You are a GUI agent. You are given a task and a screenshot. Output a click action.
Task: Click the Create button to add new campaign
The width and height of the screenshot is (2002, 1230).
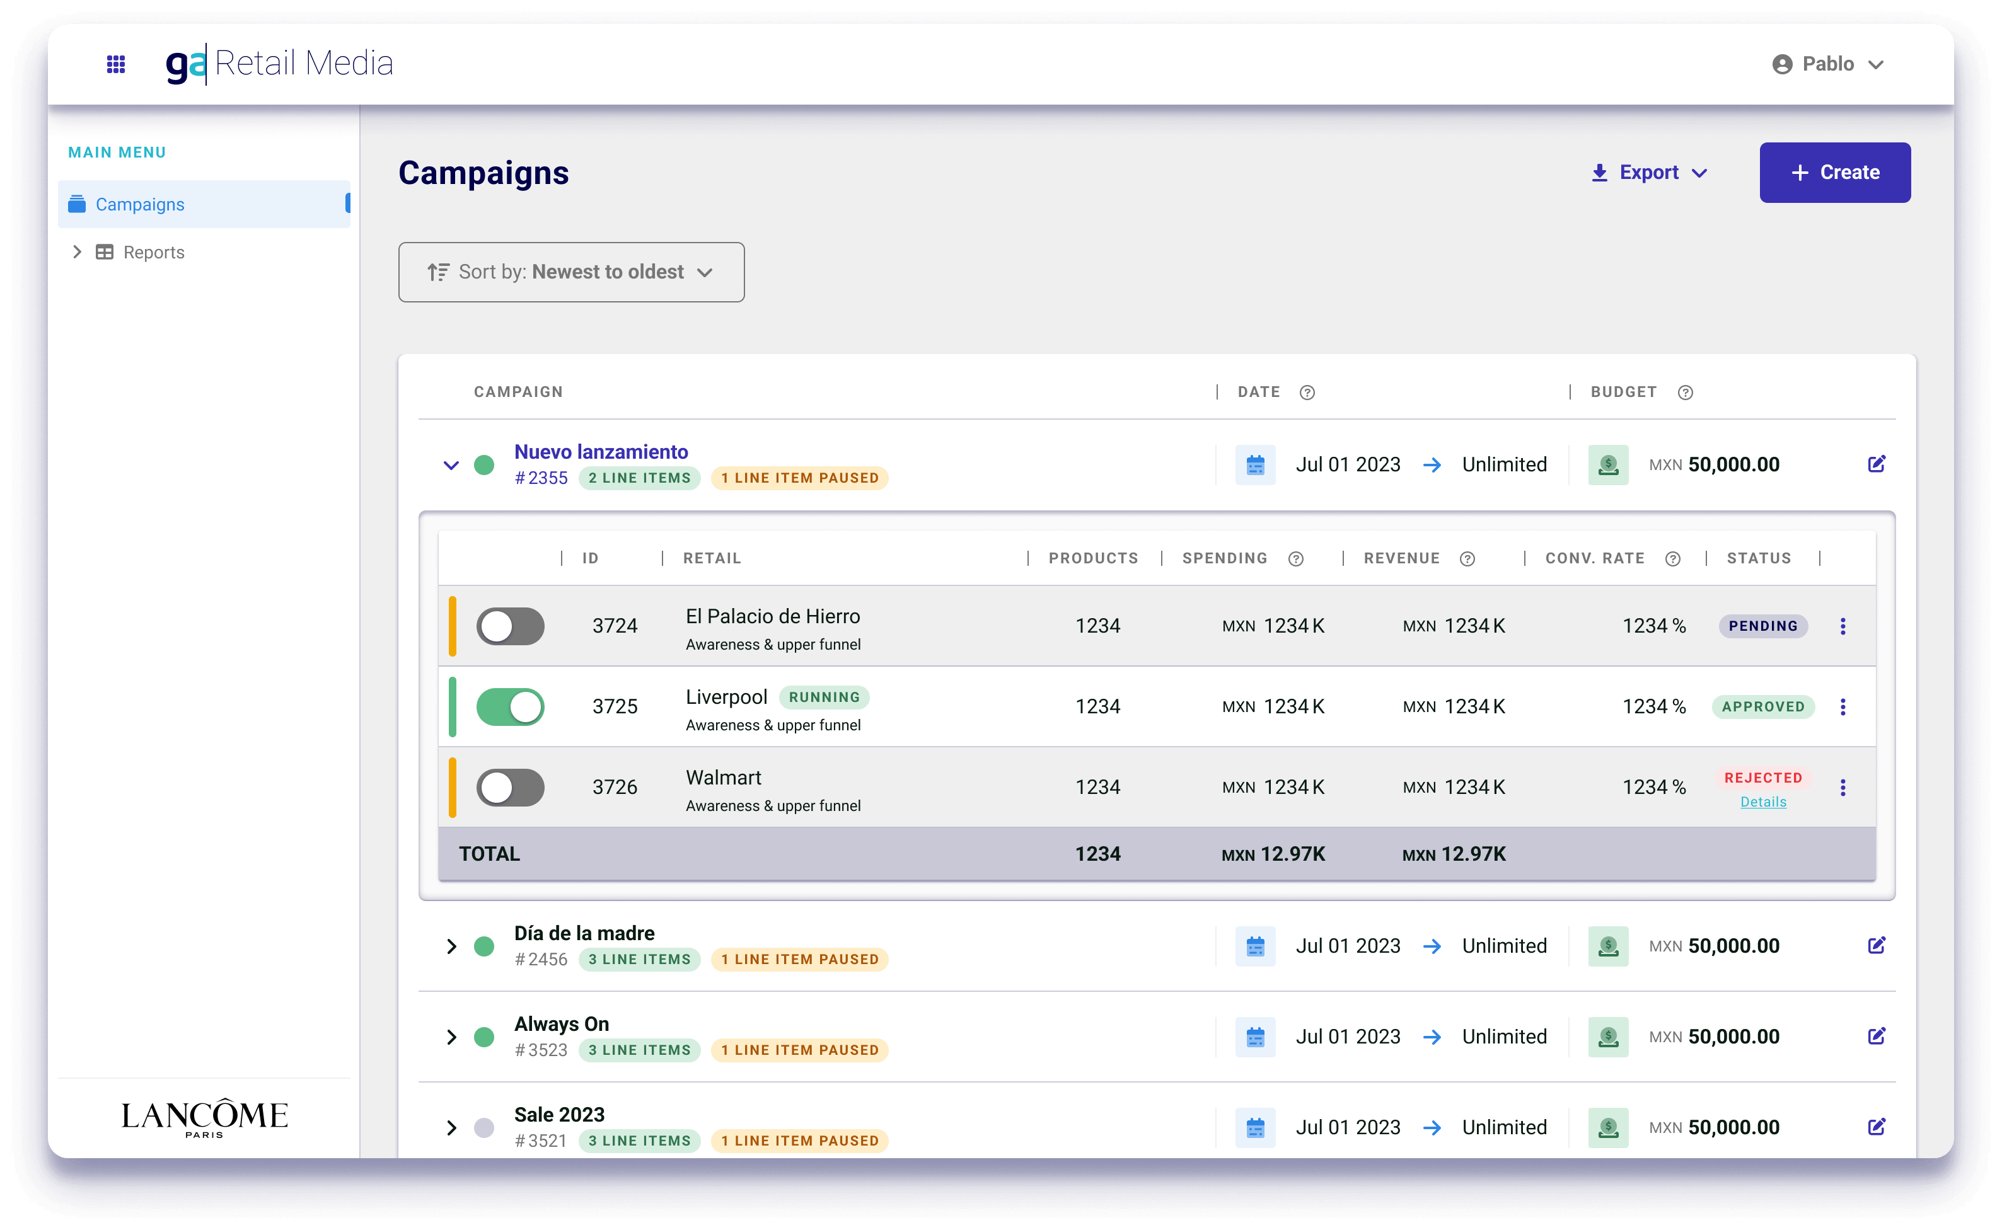[1835, 171]
